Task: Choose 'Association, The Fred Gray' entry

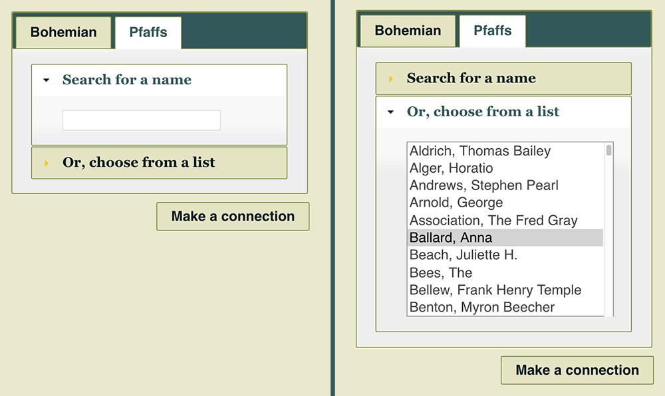Action: (493, 221)
